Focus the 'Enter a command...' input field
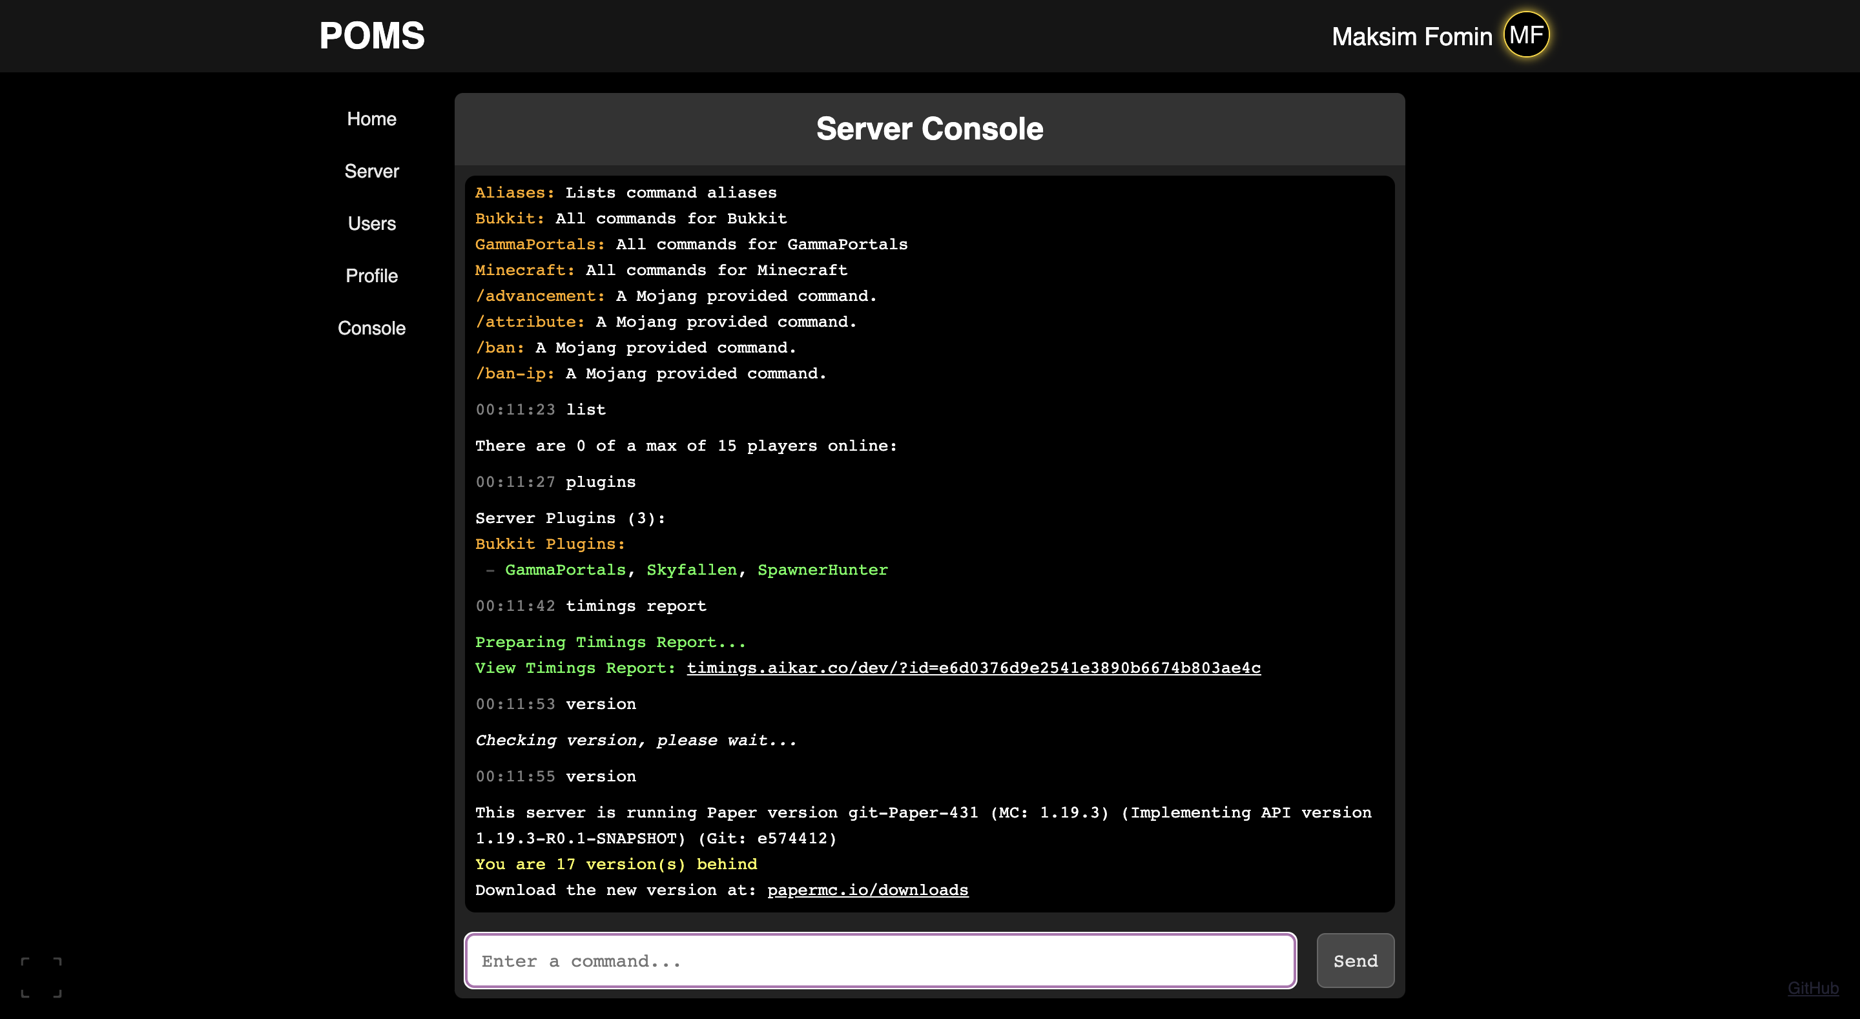The width and height of the screenshot is (1860, 1019). (x=880, y=960)
